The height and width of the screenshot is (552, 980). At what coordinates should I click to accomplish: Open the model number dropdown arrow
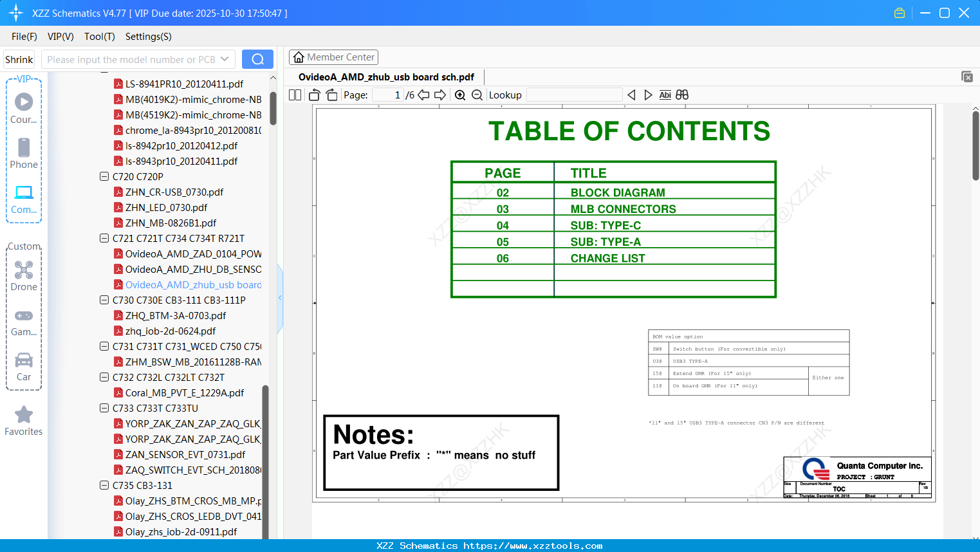click(225, 59)
